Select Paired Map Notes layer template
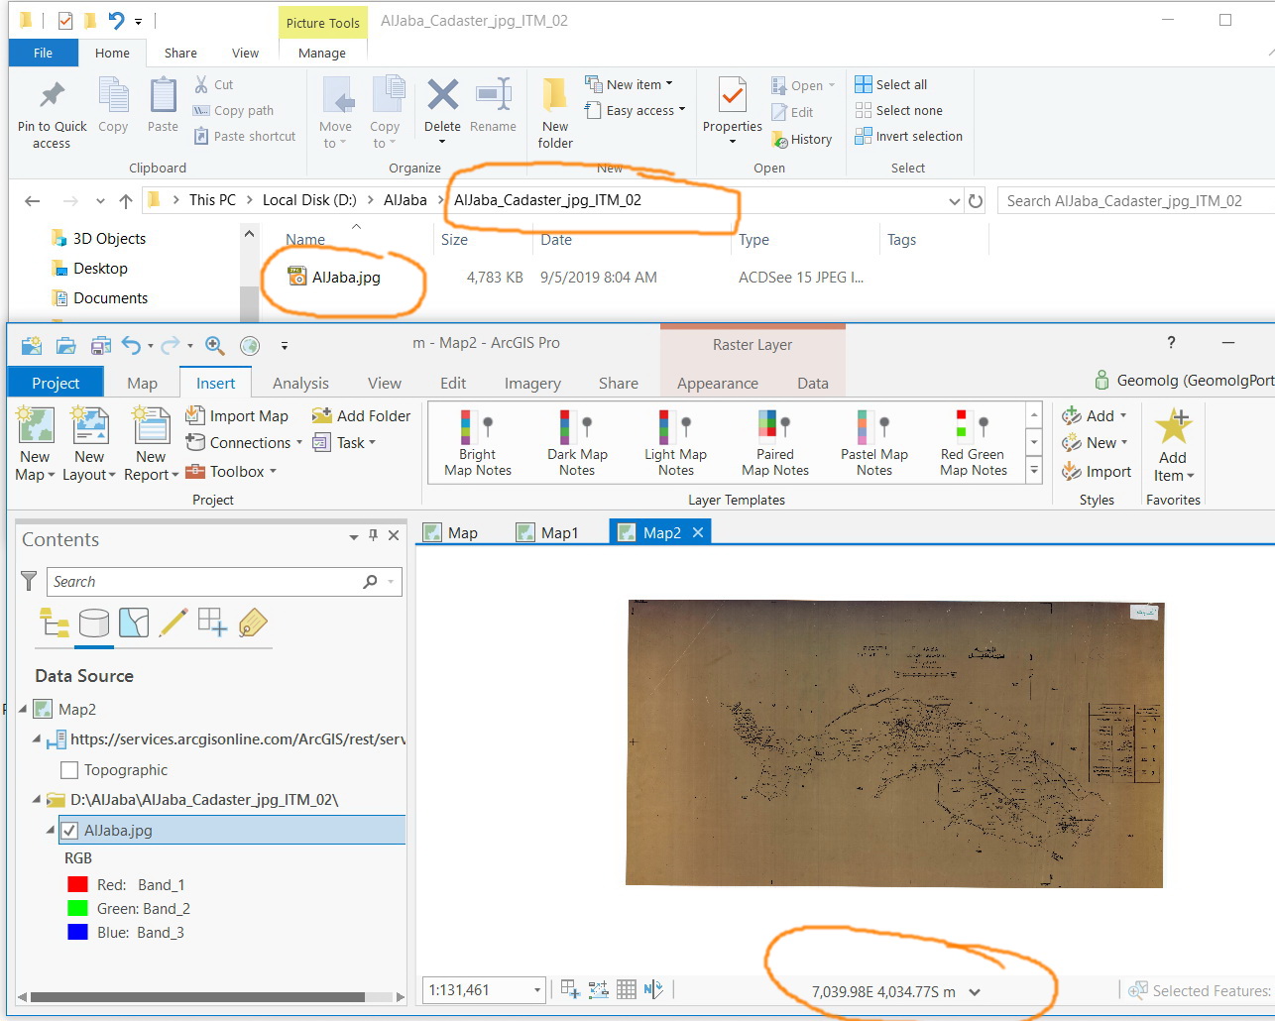The height and width of the screenshot is (1021, 1275). [775, 442]
